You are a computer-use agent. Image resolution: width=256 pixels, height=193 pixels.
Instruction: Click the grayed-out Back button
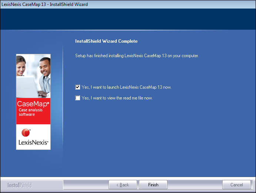pos(123,185)
